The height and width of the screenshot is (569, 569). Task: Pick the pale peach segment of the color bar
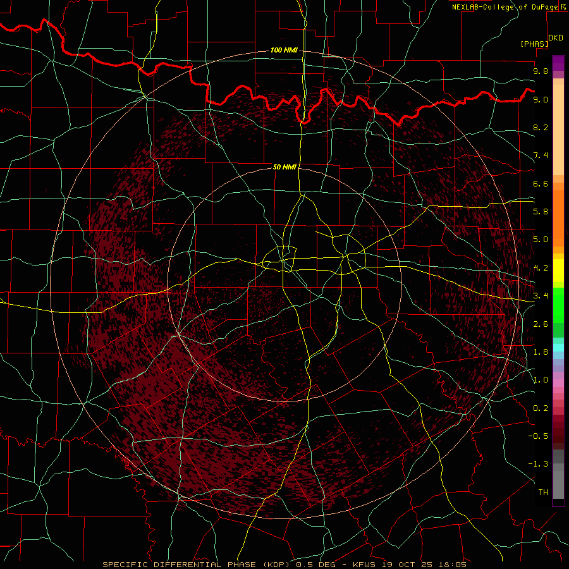[x=558, y=130]
